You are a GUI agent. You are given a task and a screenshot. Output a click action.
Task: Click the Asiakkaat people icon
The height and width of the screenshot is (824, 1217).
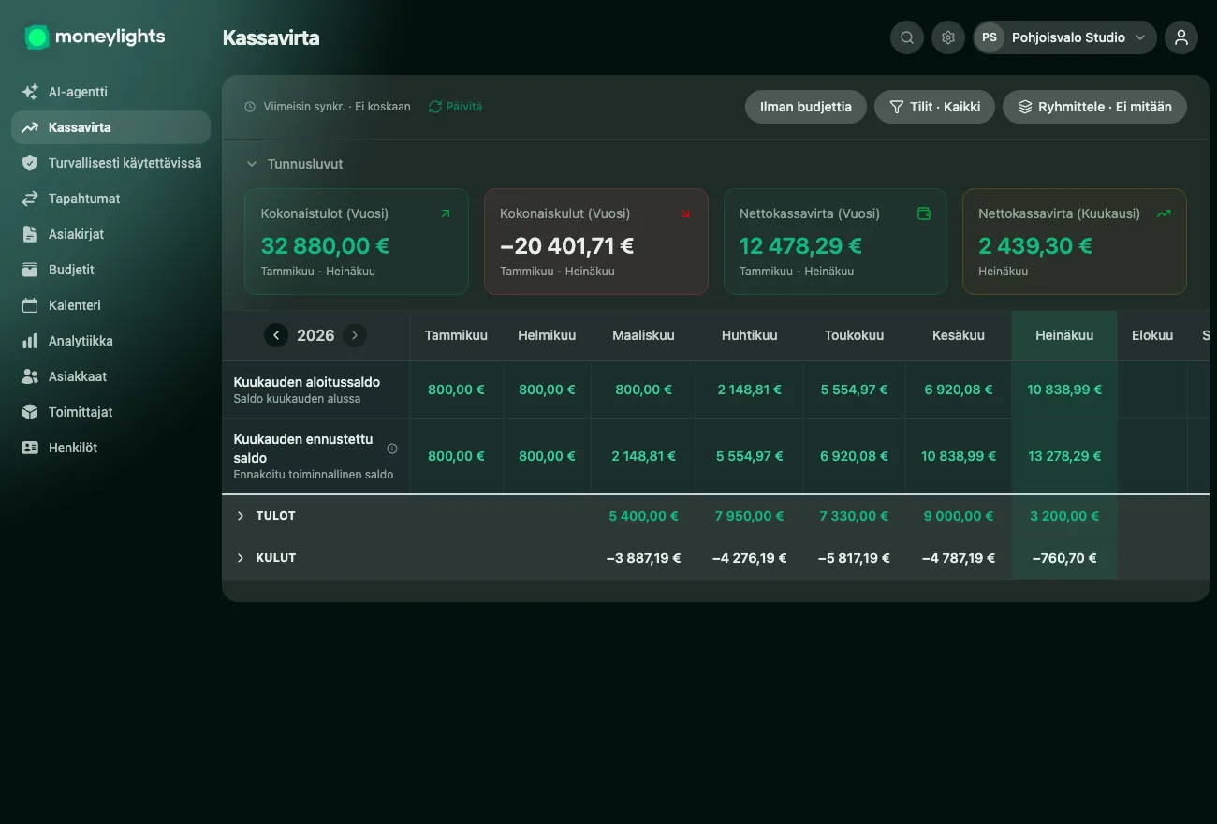[30, 376]
